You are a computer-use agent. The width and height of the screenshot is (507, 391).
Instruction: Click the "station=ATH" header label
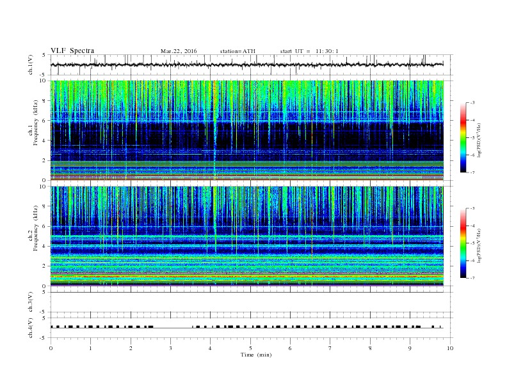(237, 51)
